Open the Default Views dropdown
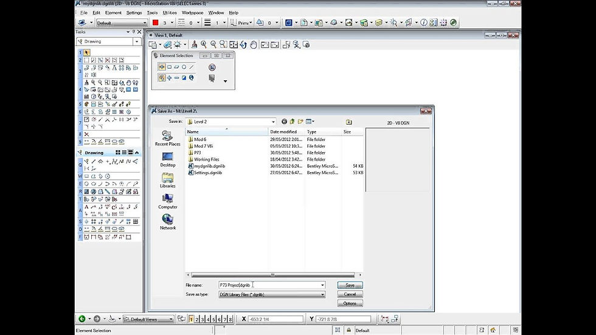Viewport: 596px width, 335px height. pyautogui.click(x=171, y=319)
